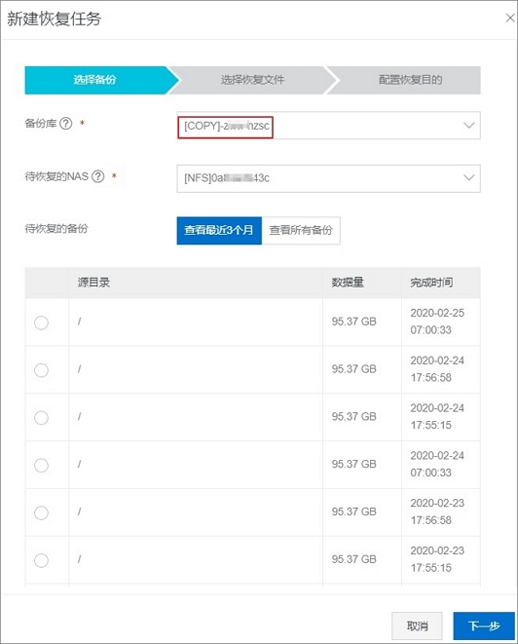Go to the 配置恢复目的 step
This screenshot has width=518, height=644.
pyautogui.click(x=410, y=80)
